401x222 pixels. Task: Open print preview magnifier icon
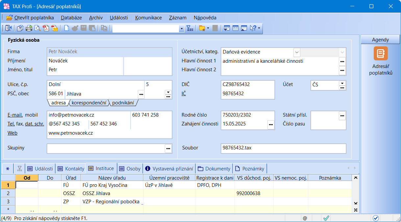coord(38,28)
